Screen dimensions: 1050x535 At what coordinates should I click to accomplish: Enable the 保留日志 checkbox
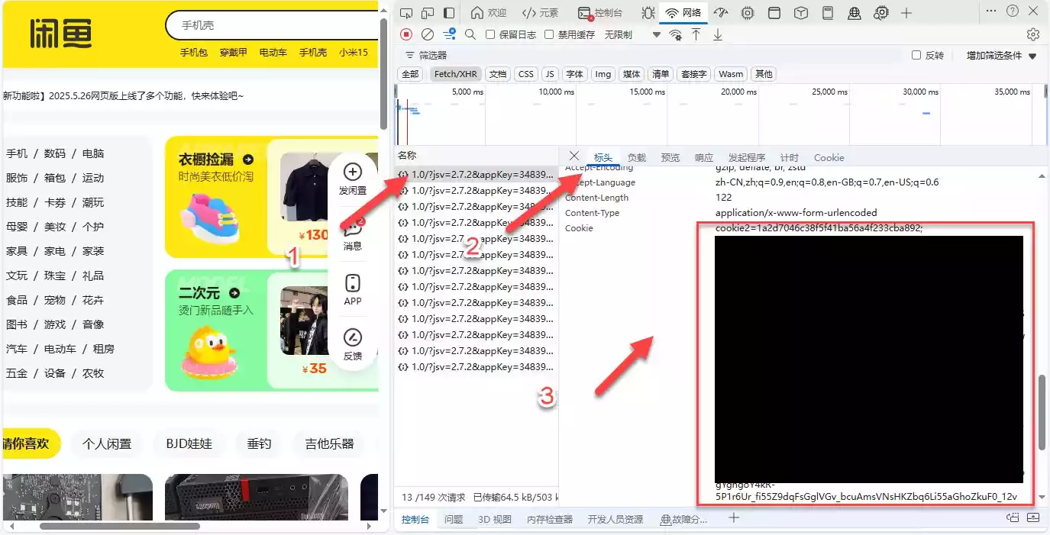[491, 34]
